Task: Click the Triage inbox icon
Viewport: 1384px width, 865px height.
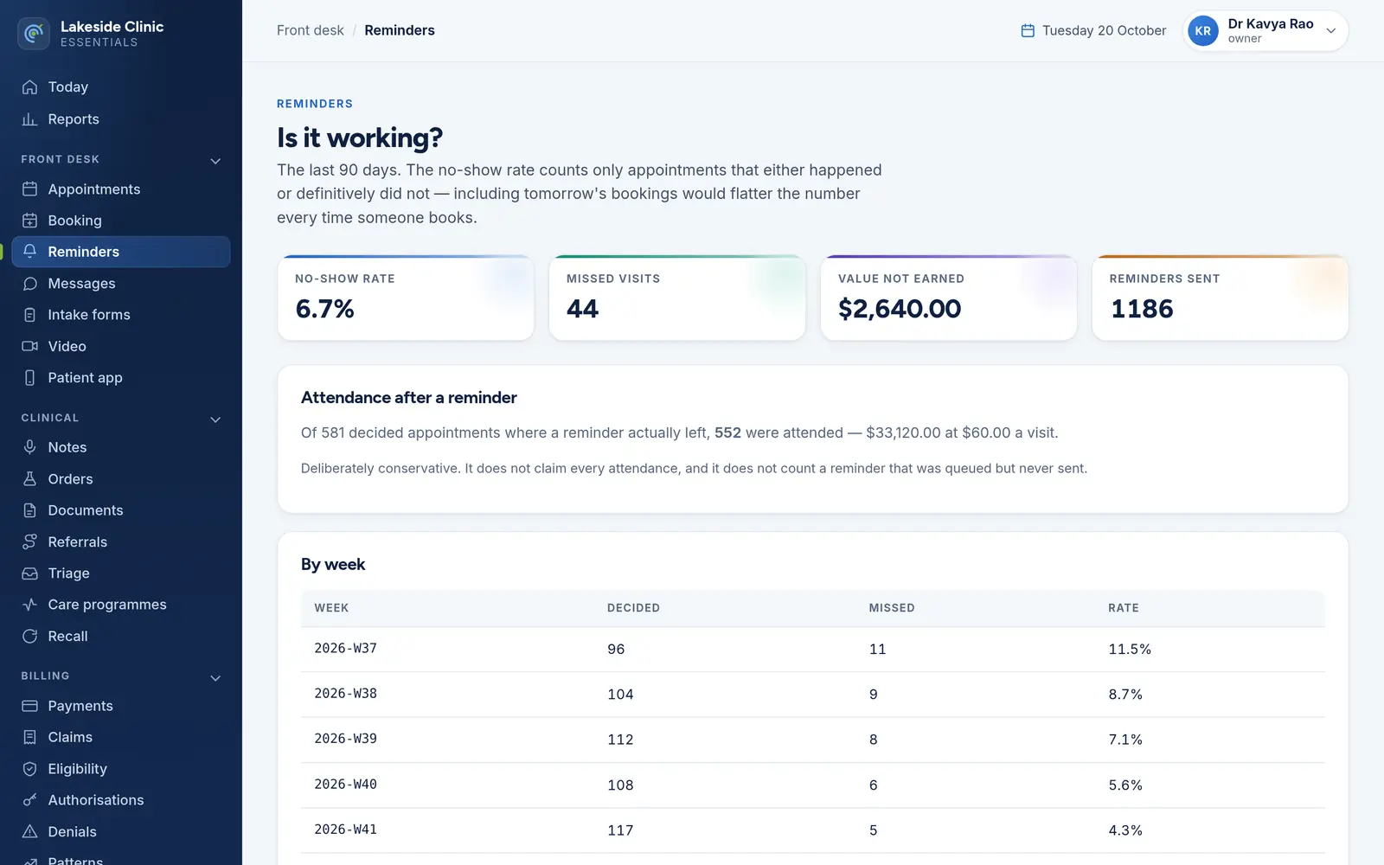Action: pyautogui.click(x=29, y=573)
